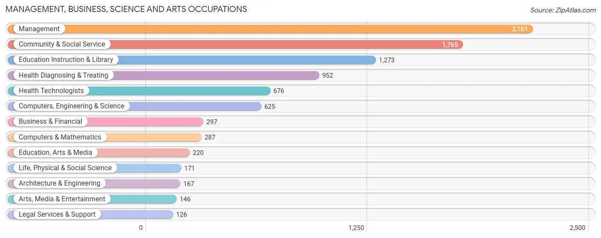601x238 pixels.
Task: Select the Arts, Media & Entertainment label
Action: (62, 199)
